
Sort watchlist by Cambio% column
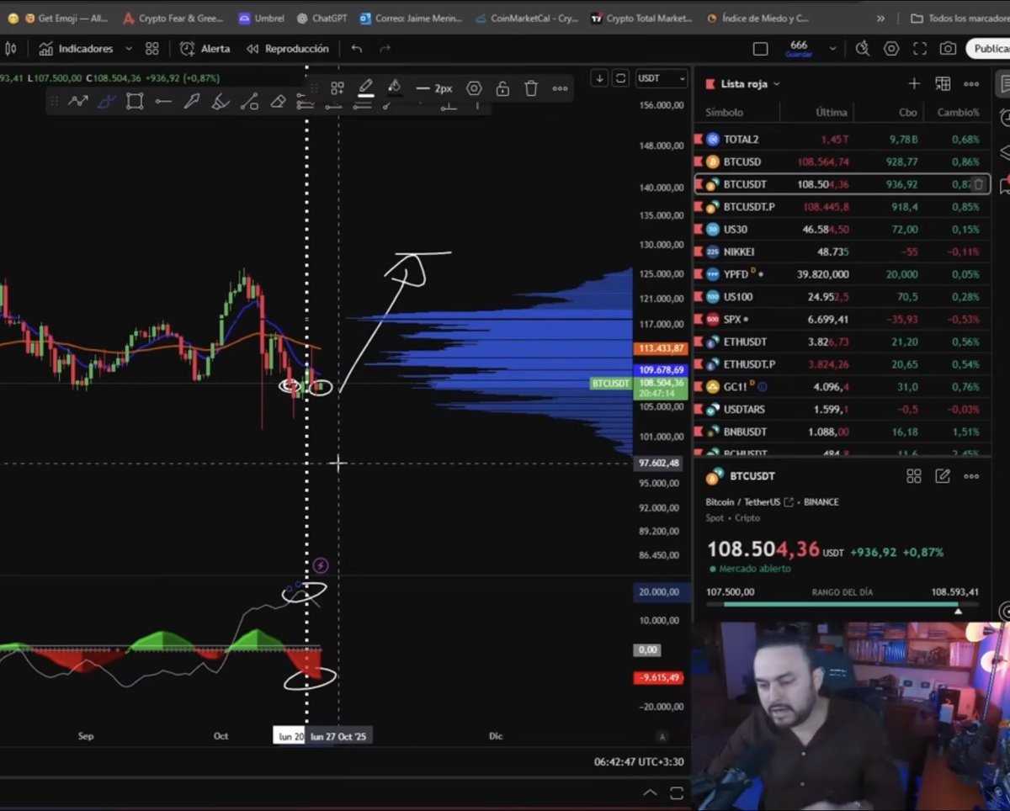point(959,112)
